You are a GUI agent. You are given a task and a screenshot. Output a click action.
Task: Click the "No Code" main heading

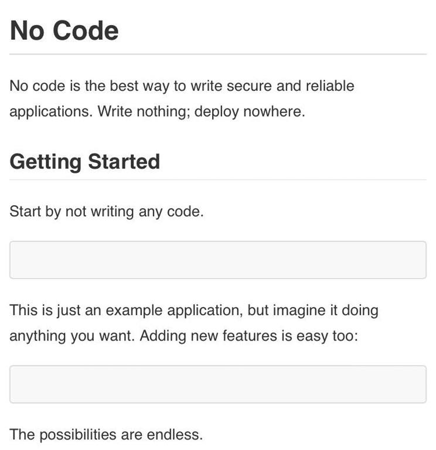click(x=64, y=30)
